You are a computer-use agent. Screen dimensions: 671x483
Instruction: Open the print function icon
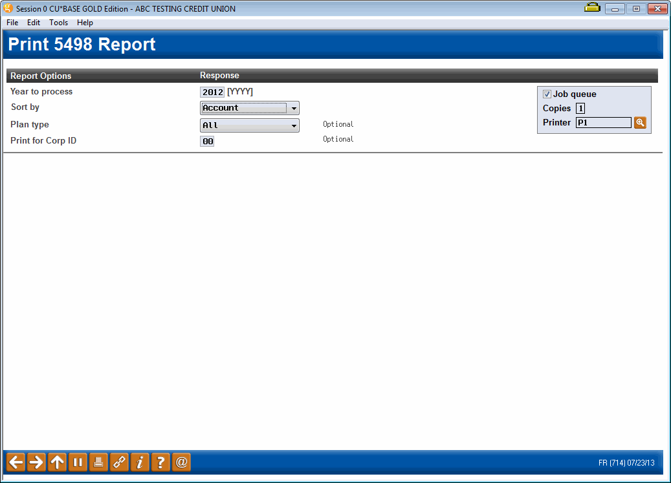coord(98,462)
